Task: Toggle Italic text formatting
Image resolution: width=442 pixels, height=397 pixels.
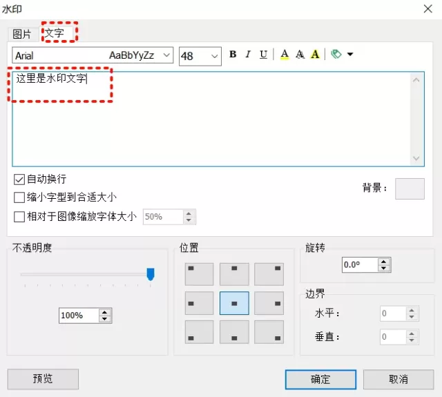Action: [248, 54]
